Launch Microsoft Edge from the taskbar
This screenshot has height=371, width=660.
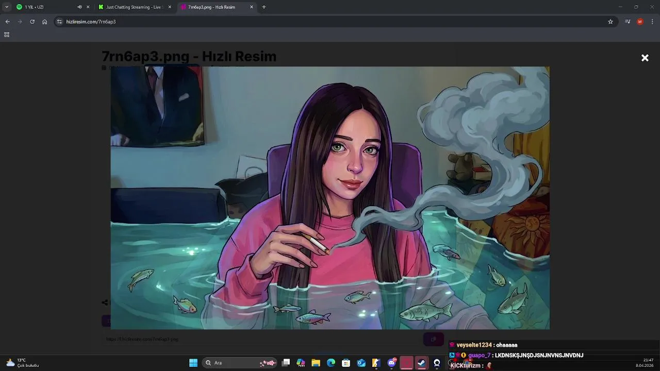(331, 363)
